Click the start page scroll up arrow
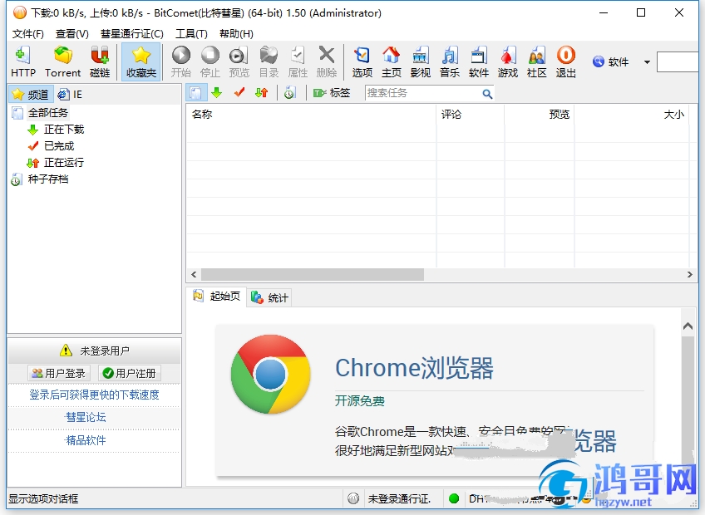The height and width of the screenshot is (515, 705). pos(688,326)
